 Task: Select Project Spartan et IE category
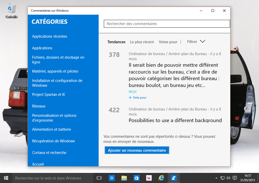49,95
